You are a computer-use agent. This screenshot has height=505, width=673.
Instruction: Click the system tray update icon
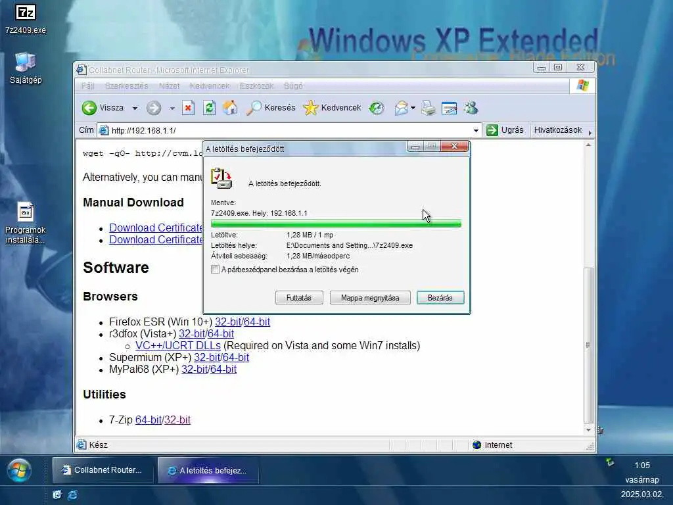[x=610, y=462]
